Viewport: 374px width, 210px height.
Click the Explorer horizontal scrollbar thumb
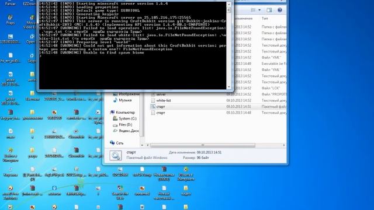(x=203, y=145)
